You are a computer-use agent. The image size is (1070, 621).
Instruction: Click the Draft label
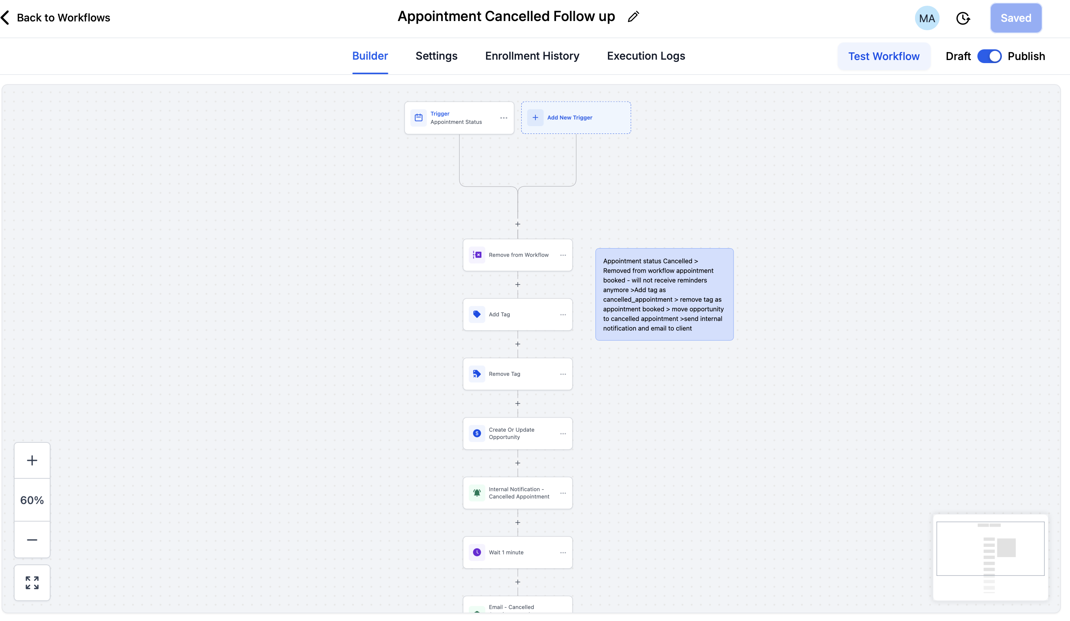point(958,56)
